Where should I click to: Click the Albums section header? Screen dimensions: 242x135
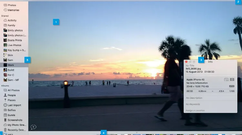[5, 86]
